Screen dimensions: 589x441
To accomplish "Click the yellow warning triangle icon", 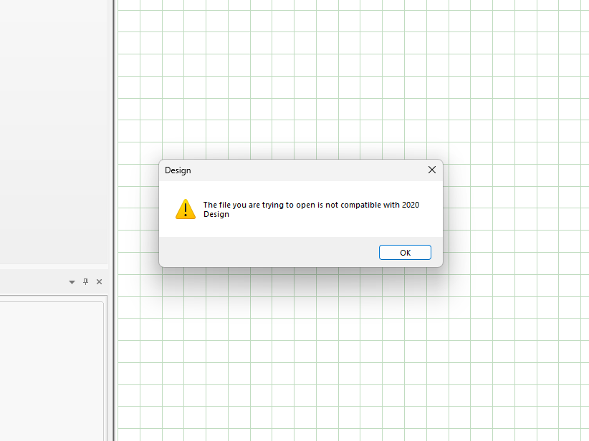I will (186, 209).
